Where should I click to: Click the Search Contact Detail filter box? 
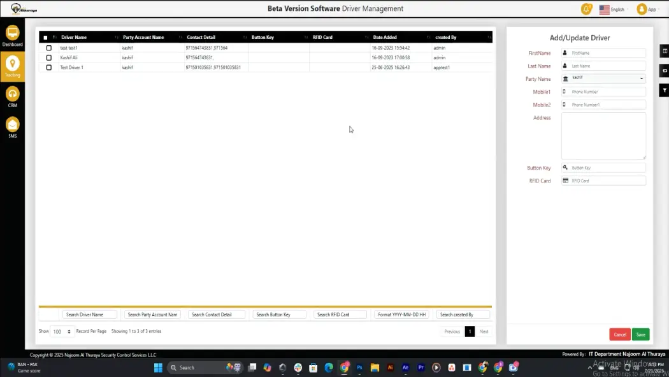click(x=217, y=314)
